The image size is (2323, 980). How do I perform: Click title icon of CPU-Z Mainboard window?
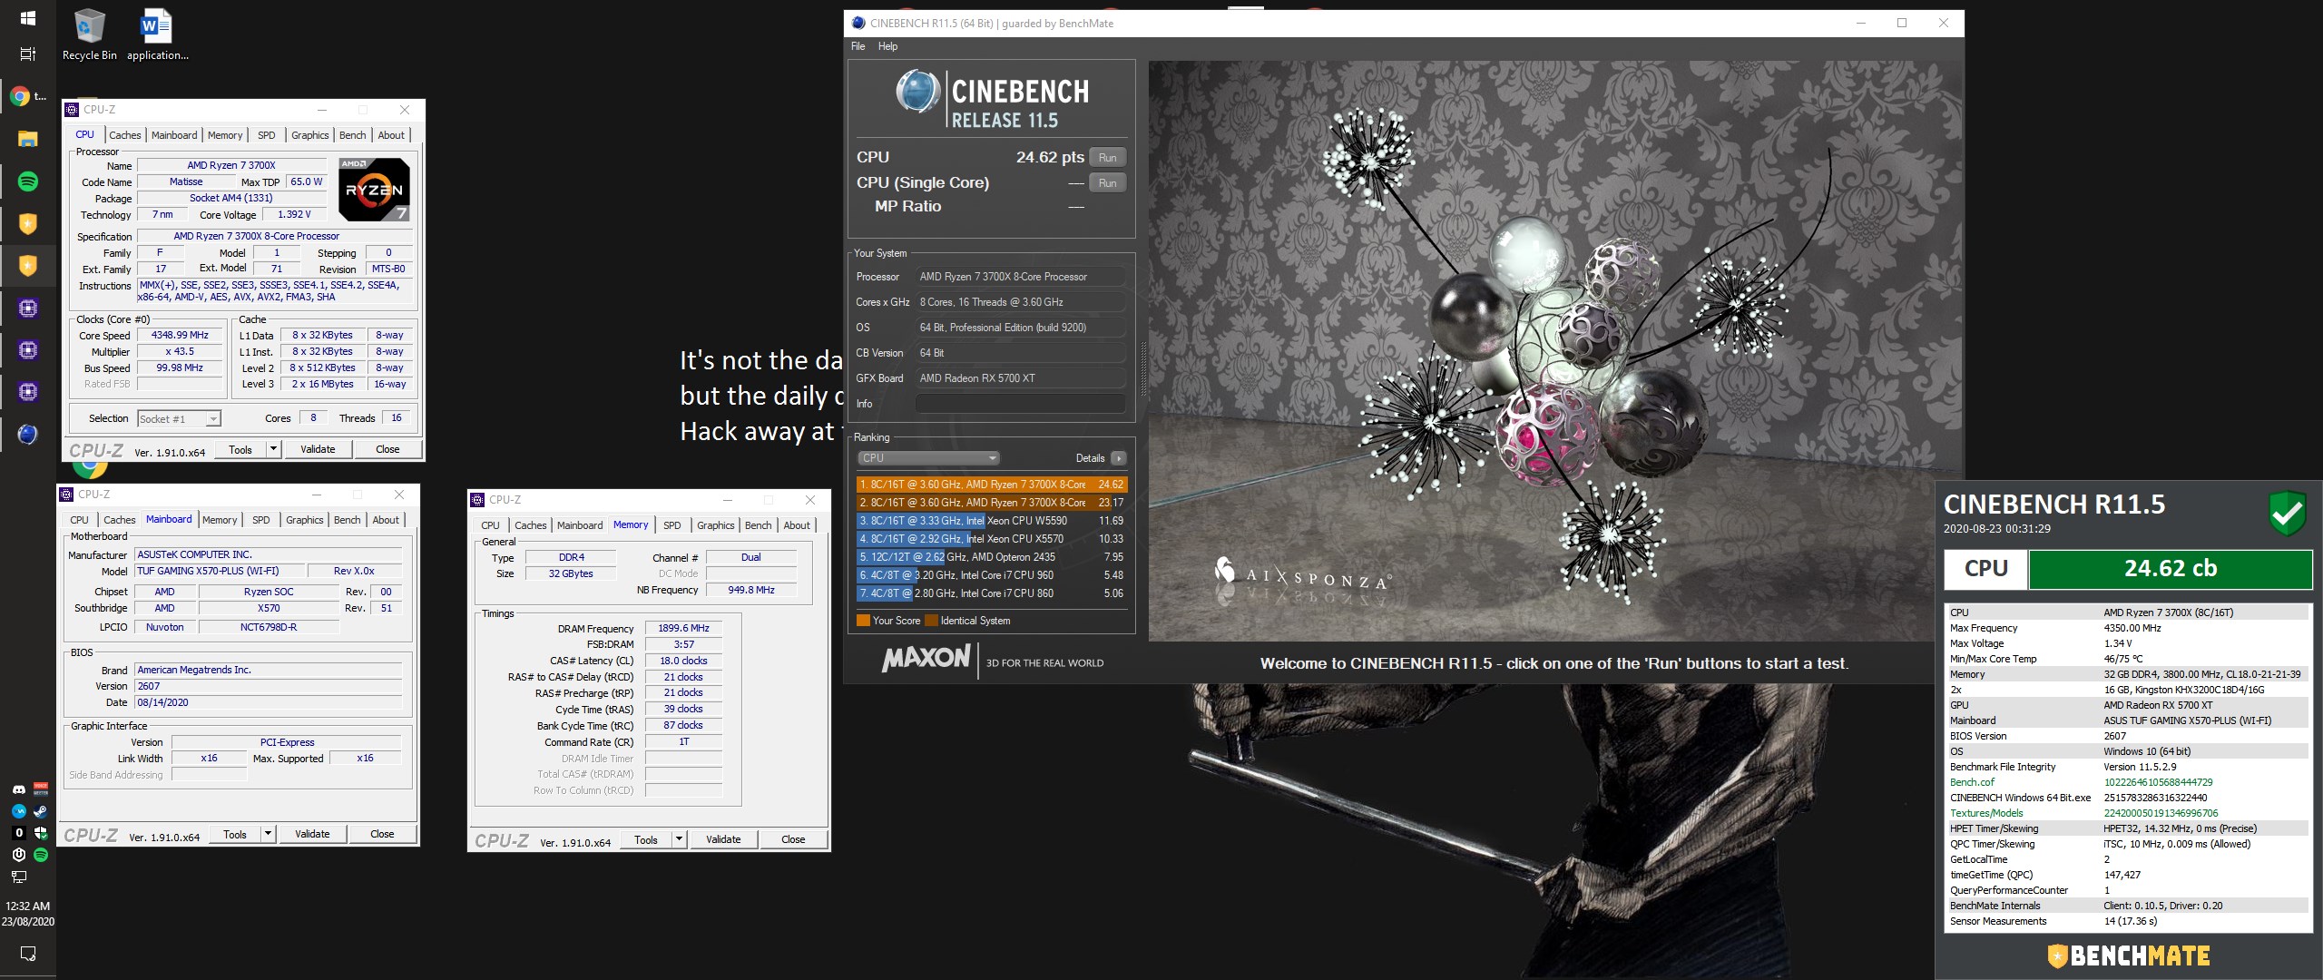point(66,495)
